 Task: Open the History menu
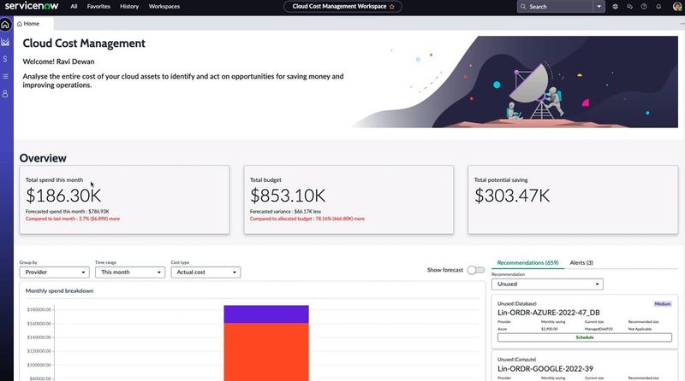129,7
